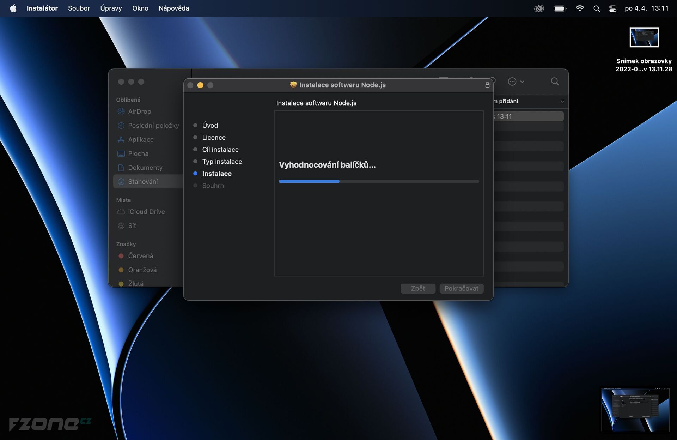This screenshot has width=677, height=440.
Task: Select the Cíl instalace step
Action: [220, 149]
